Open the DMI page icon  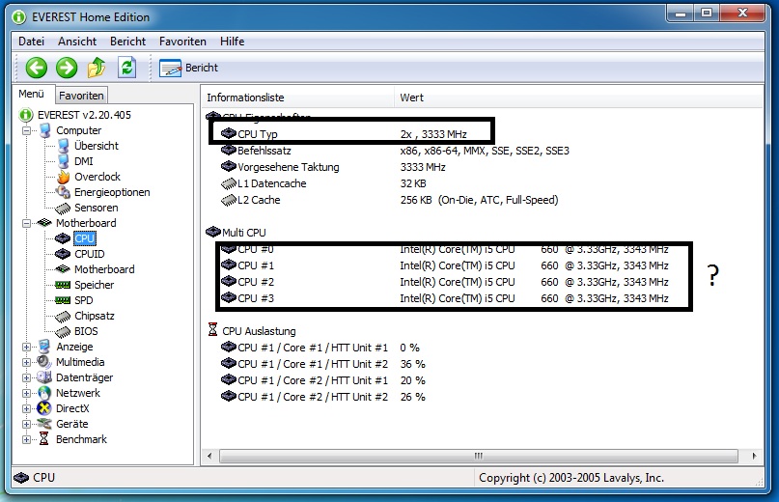pyautogui.click(x=63, y=161)
